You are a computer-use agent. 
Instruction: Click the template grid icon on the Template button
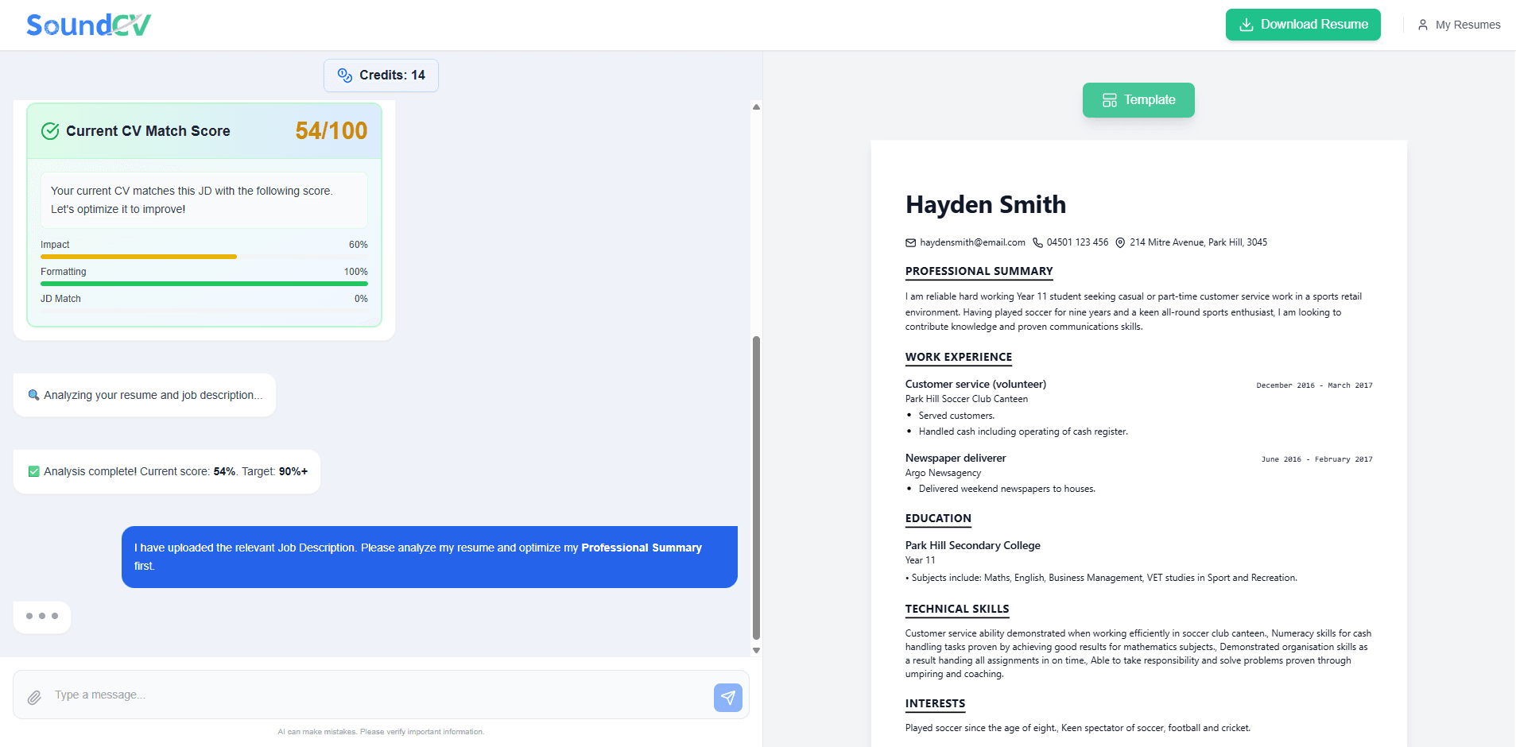click(1109, 100)
